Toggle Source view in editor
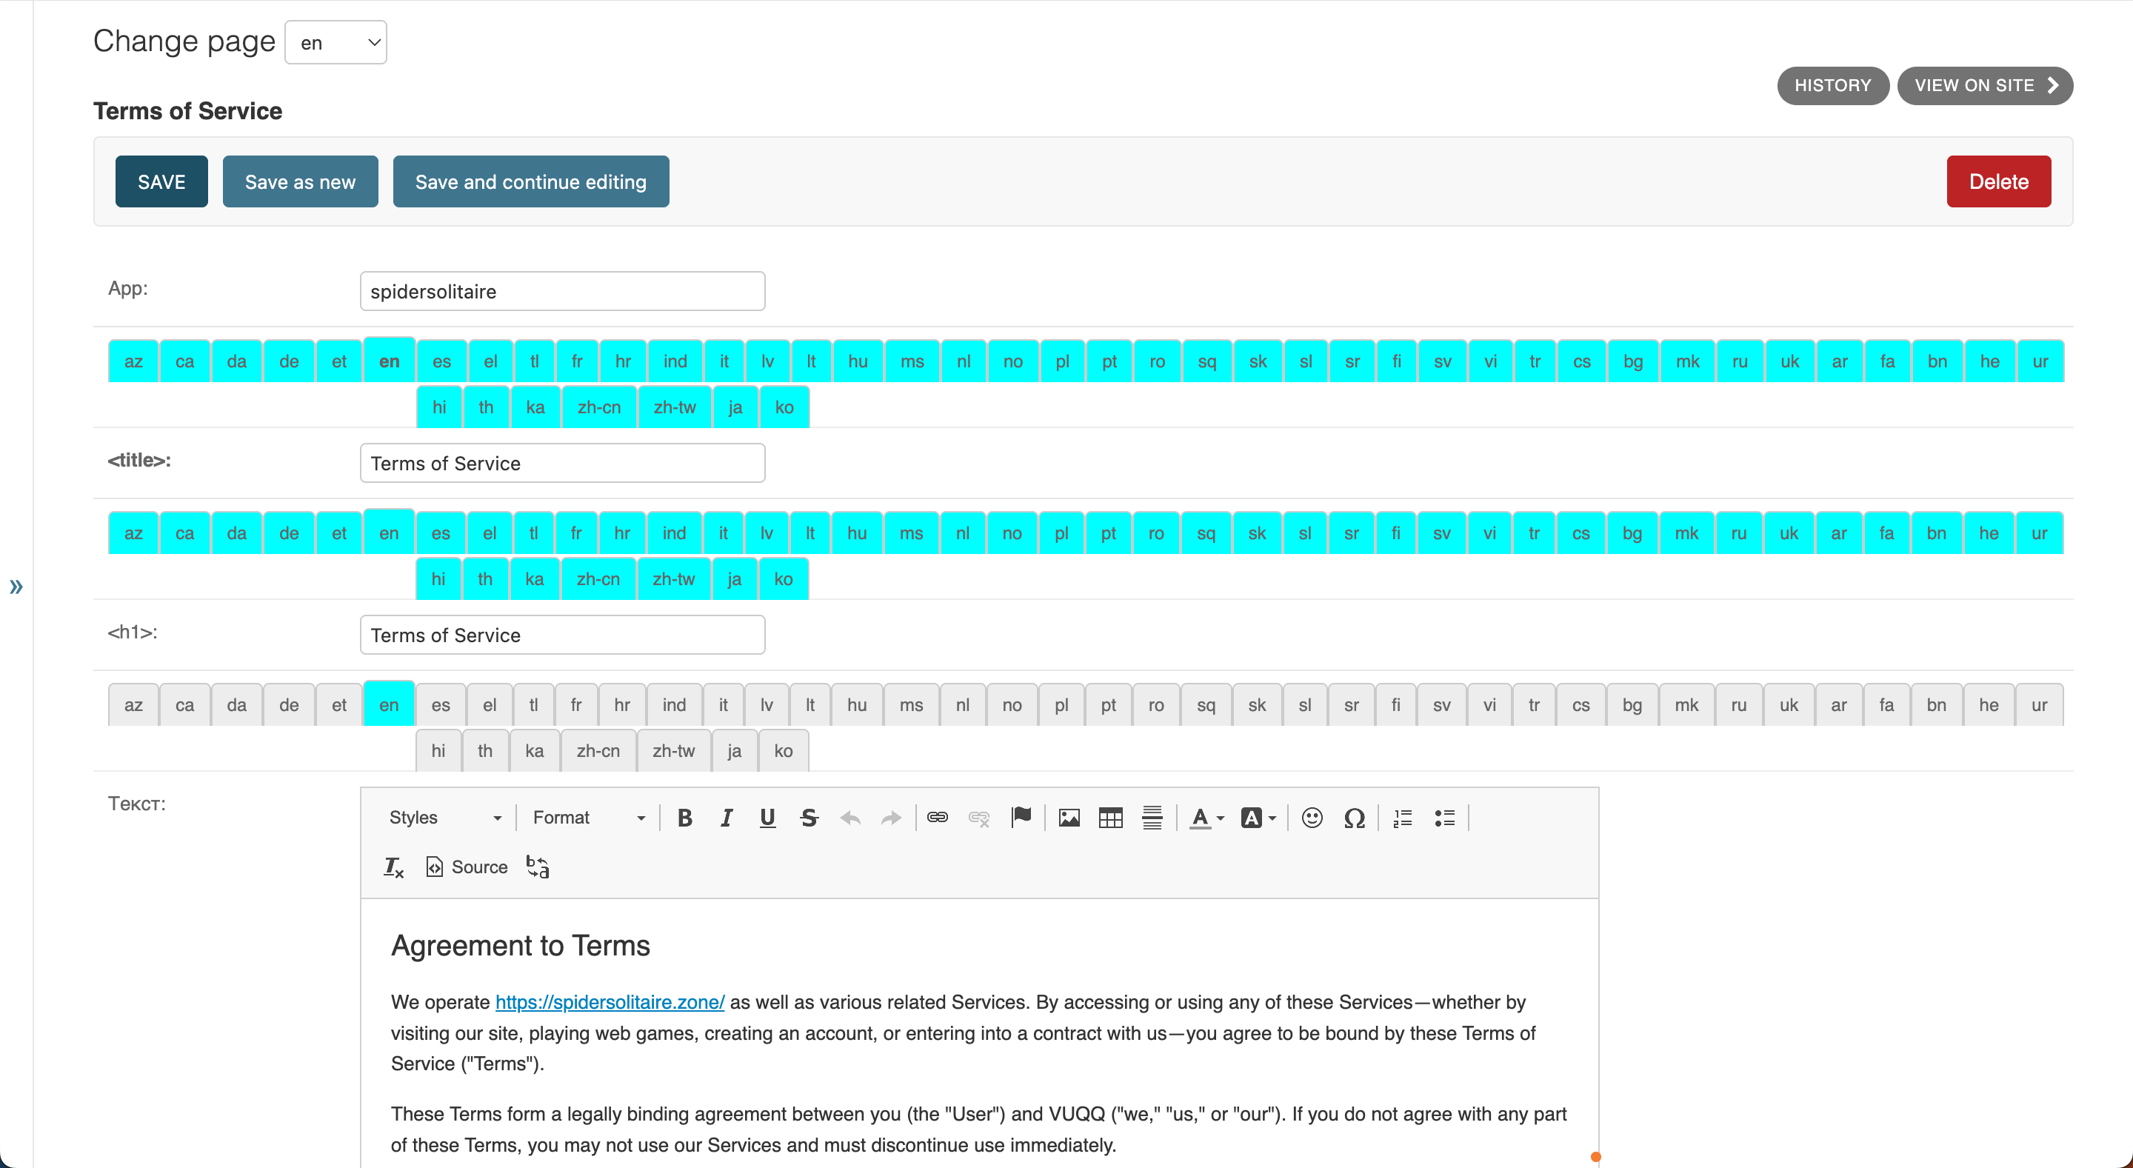Screen dimensions: 2133x1168 coord(467,867)
